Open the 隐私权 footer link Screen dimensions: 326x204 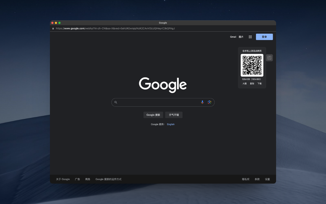tap(246, 179)
